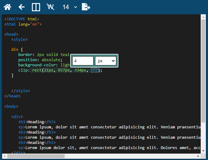Toggle word wrap W icon
Image resolution: width=208 pixels, height=160 pixels.
pos(50,7)
